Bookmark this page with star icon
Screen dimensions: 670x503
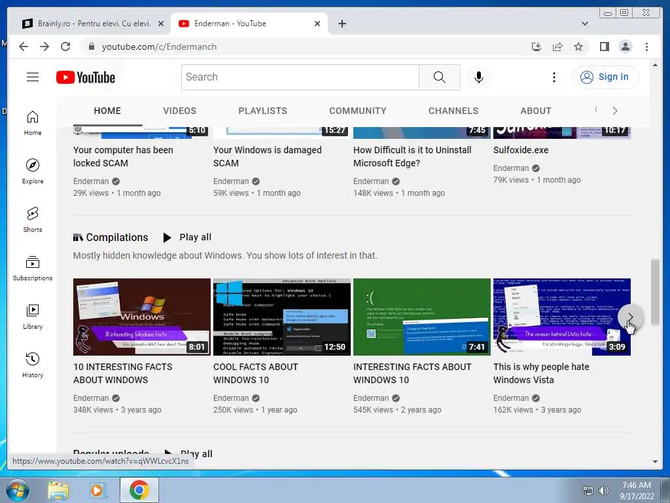[578, 47]
